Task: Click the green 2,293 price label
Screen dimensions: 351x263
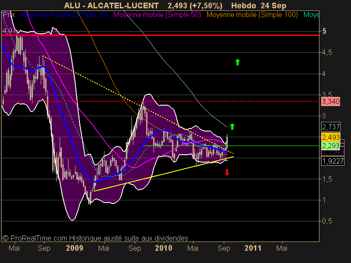Action: pyautogui.click(x=331, y=146)
